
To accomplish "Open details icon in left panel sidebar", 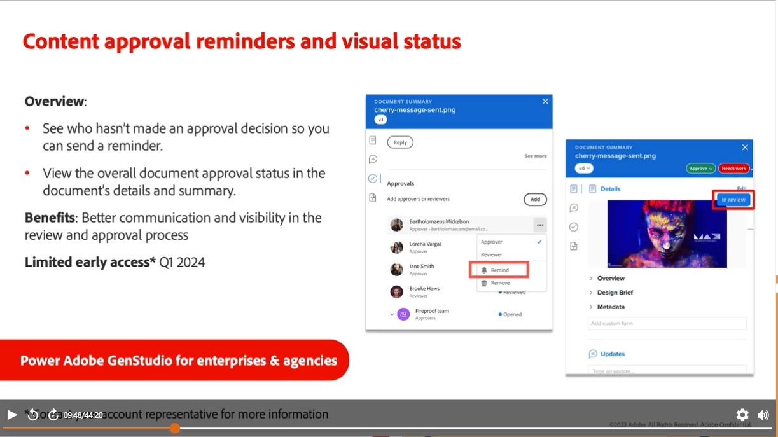I will 373,140.
